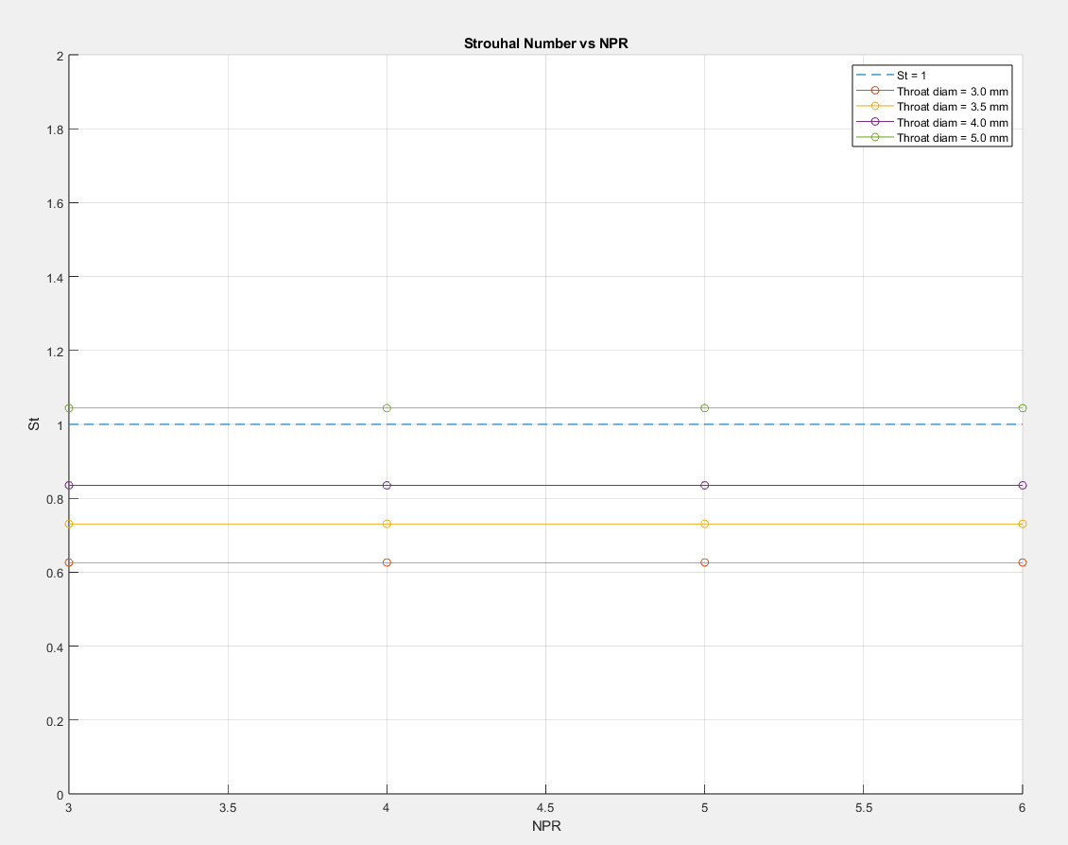Image resolution: width=1068 pixels, height=845 pixels.
Task: Select purple data marker at NPR 3
Action: tap(69, 486)
